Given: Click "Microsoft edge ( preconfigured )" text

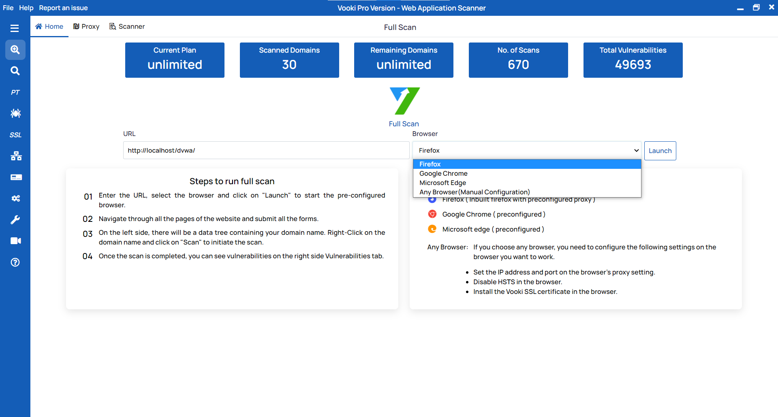Looking at the screenshot, I should 493,229.
